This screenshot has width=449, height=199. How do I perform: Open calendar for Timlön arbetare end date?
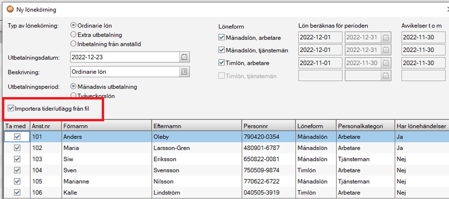[x=386, y=63]
